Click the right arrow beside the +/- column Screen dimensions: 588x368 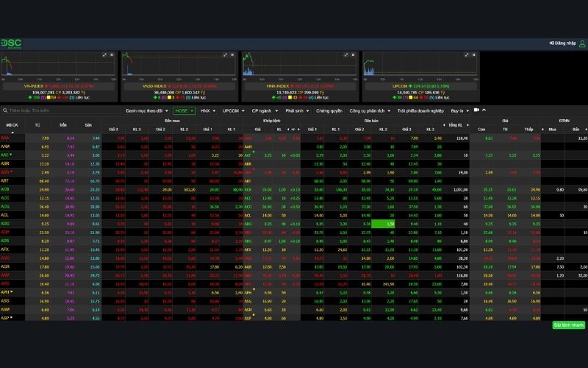point(299,130)
